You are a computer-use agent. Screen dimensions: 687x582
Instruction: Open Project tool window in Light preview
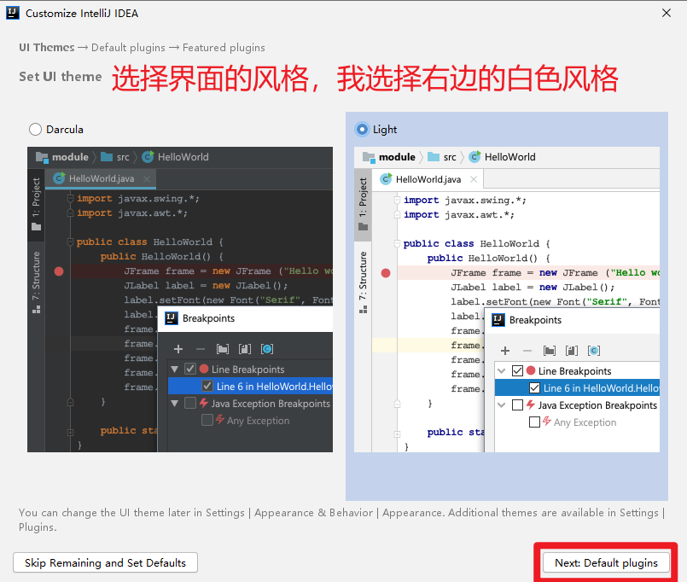(363, 204)
